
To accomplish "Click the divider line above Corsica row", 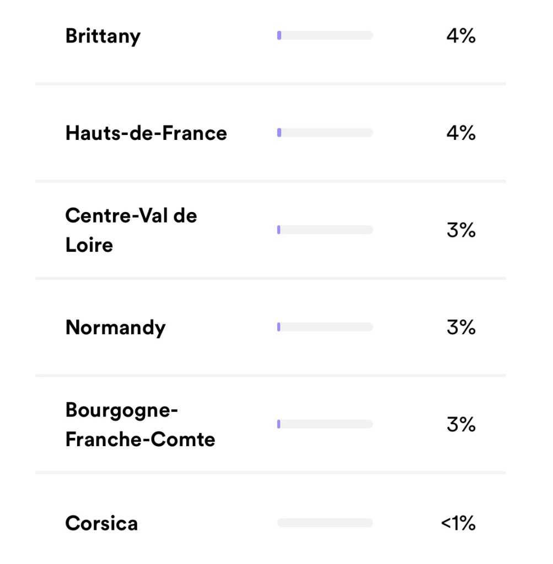I will [x=270, y=473].
